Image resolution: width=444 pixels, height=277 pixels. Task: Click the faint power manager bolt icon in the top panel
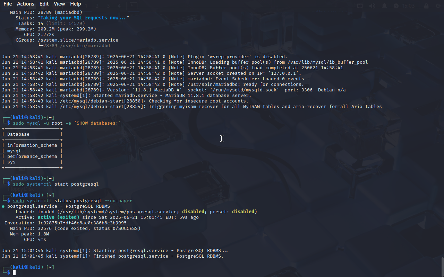(396, 6)
